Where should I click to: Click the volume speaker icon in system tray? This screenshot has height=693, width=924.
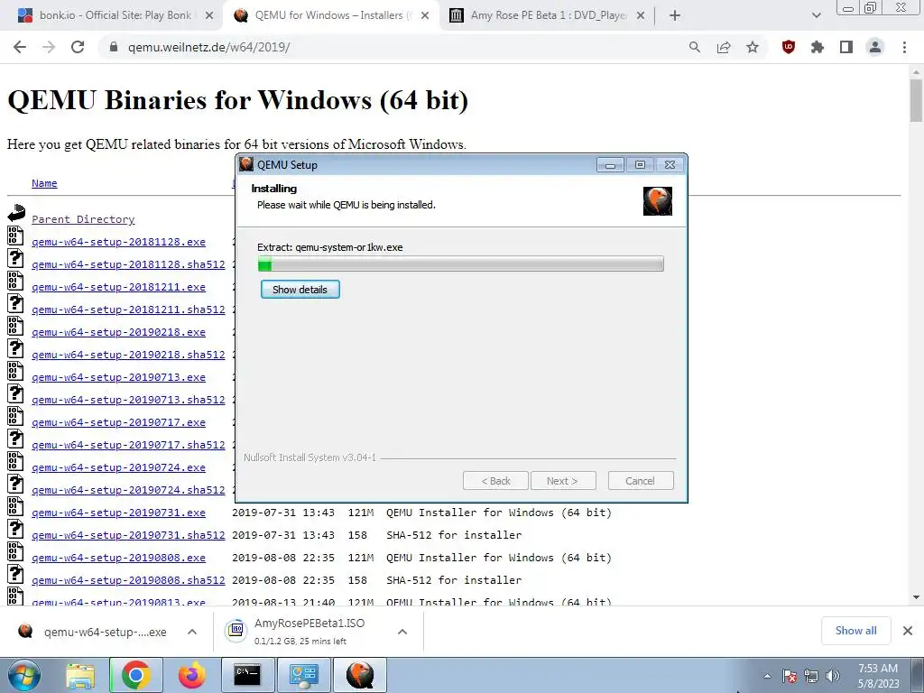833,676
